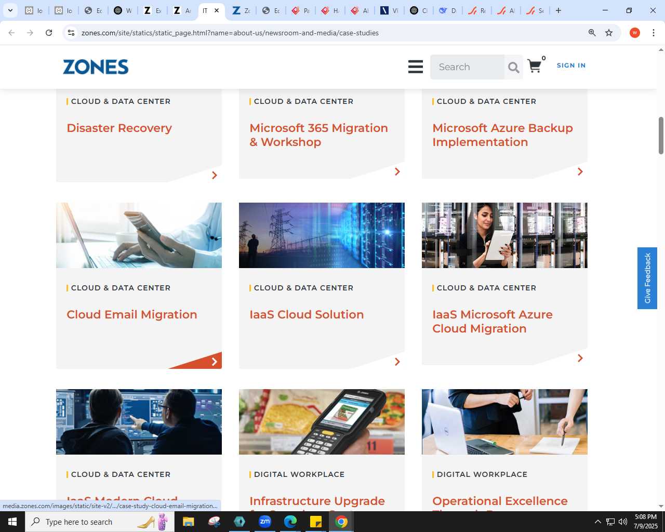
Task: Click the site Search input field
Action: coord(467,67)
